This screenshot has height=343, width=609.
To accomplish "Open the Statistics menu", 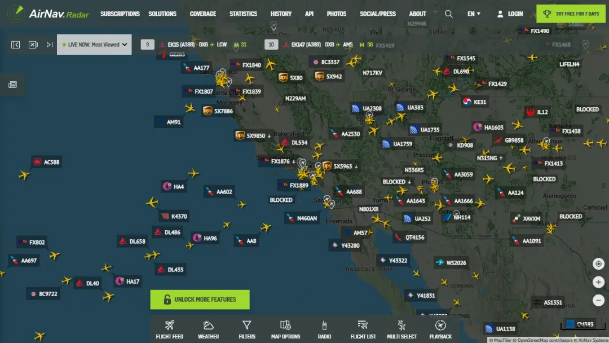I will (x=243, y=14).
